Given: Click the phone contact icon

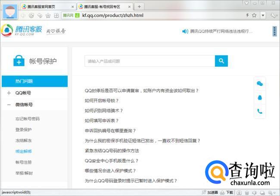Looking at the screenshot, I should (x=260, y=112).
